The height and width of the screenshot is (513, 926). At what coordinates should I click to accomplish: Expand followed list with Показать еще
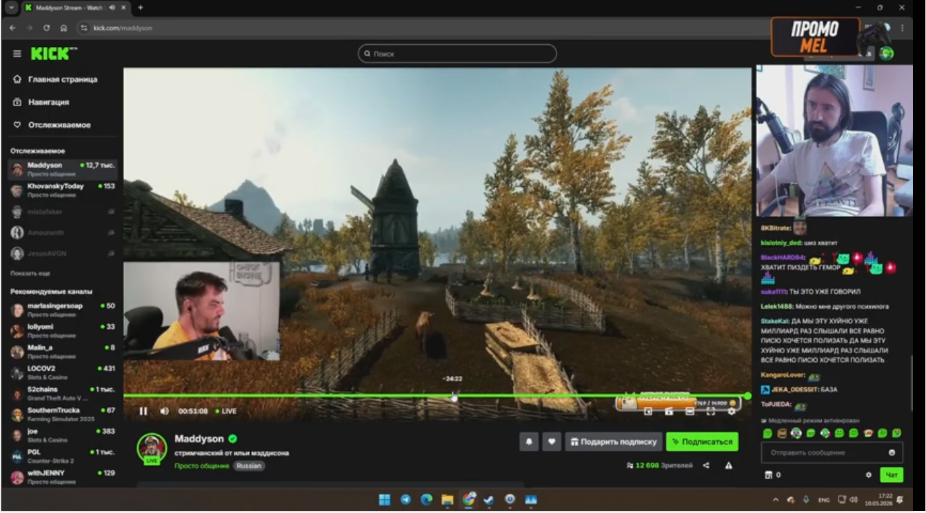[x=30, y=274]
